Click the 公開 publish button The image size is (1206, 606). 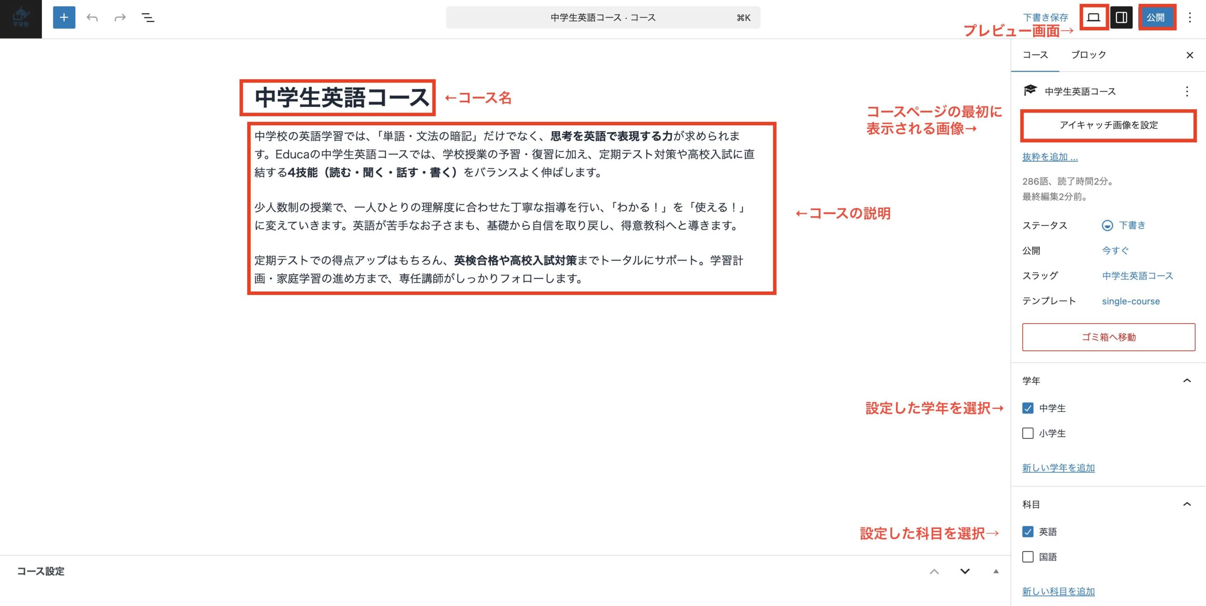coord(1155,17)
